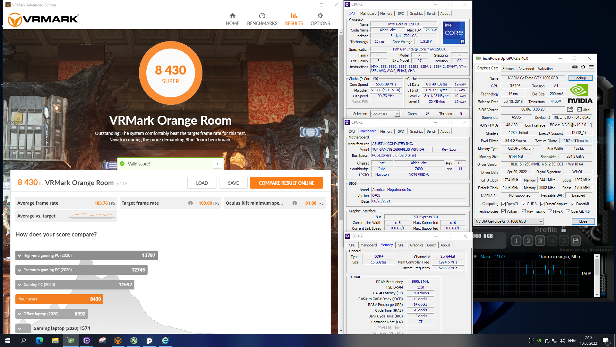
Task: Show info for Oculus Rift minimum spec
Action: point(295,203)
